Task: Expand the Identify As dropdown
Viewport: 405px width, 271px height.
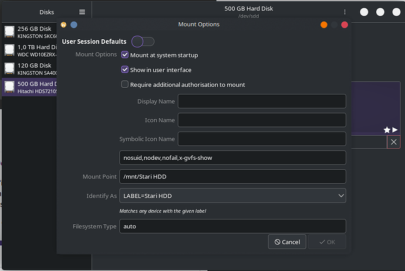Action: pyautogui.click(x=232, y=195)
